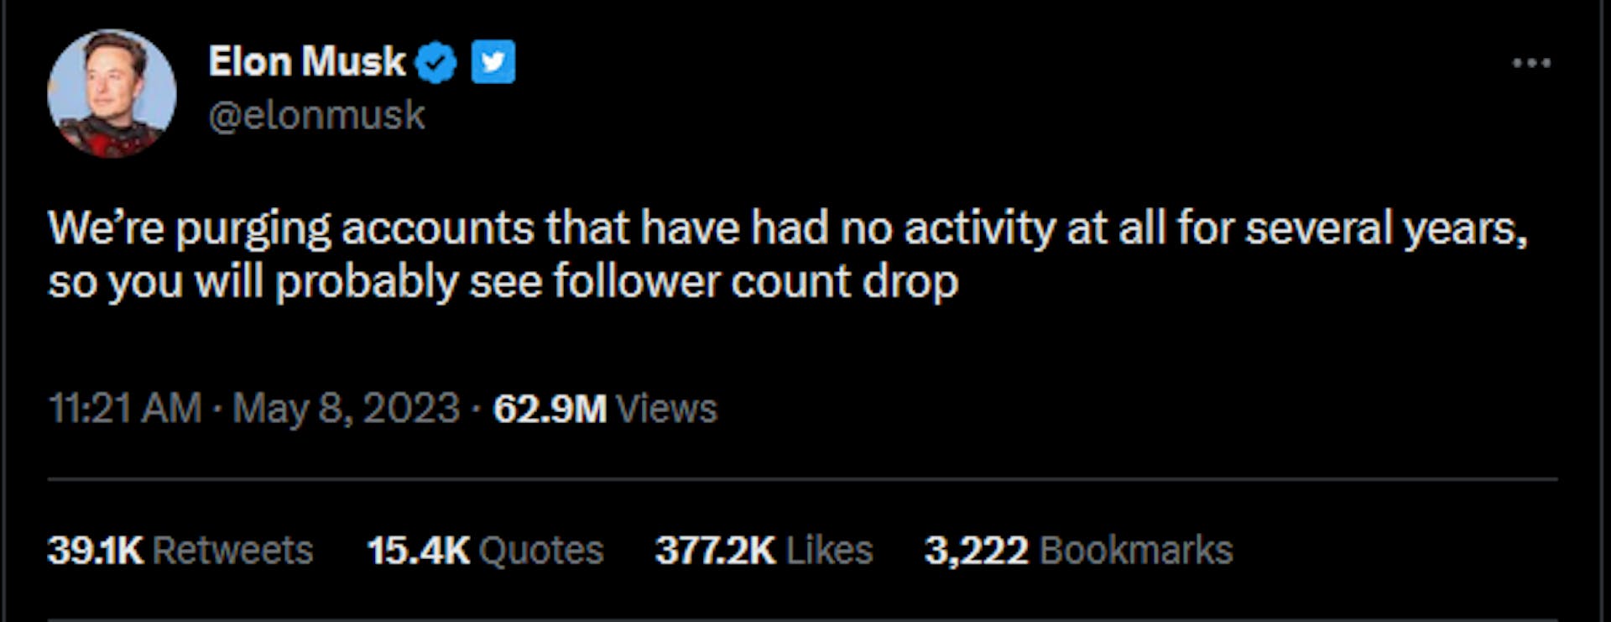Click the 39.1K retweet count number

tap(96, 551)
